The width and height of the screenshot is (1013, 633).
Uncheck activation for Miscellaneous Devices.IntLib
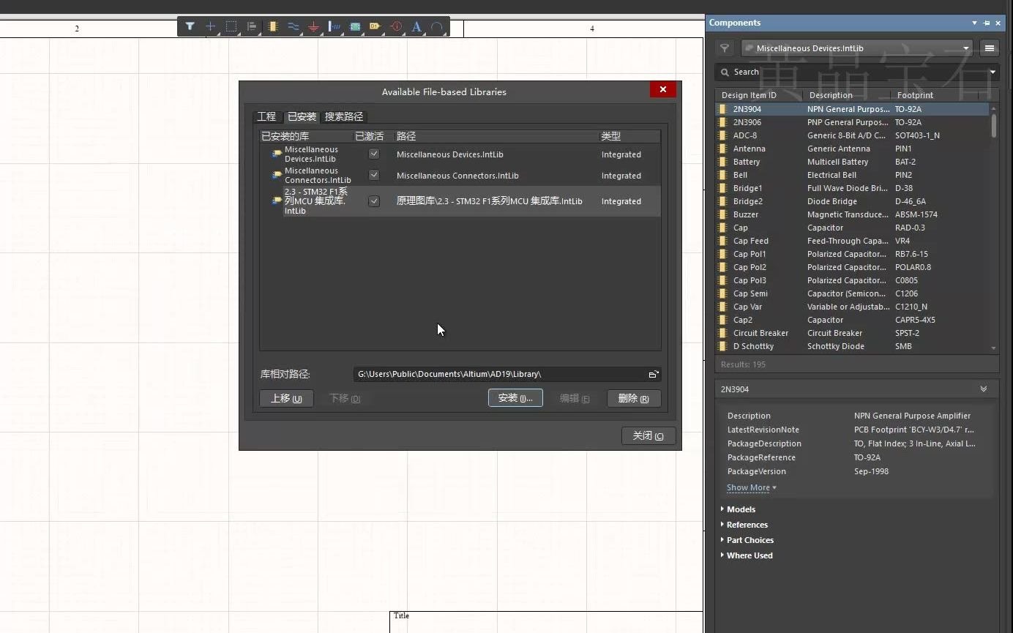[374, 154]
